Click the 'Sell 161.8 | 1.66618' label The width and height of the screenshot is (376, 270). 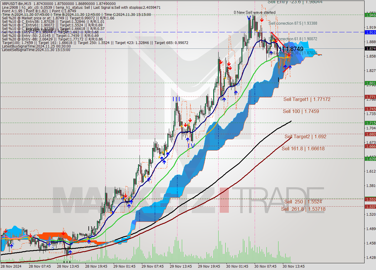click(x=303, y=149)
